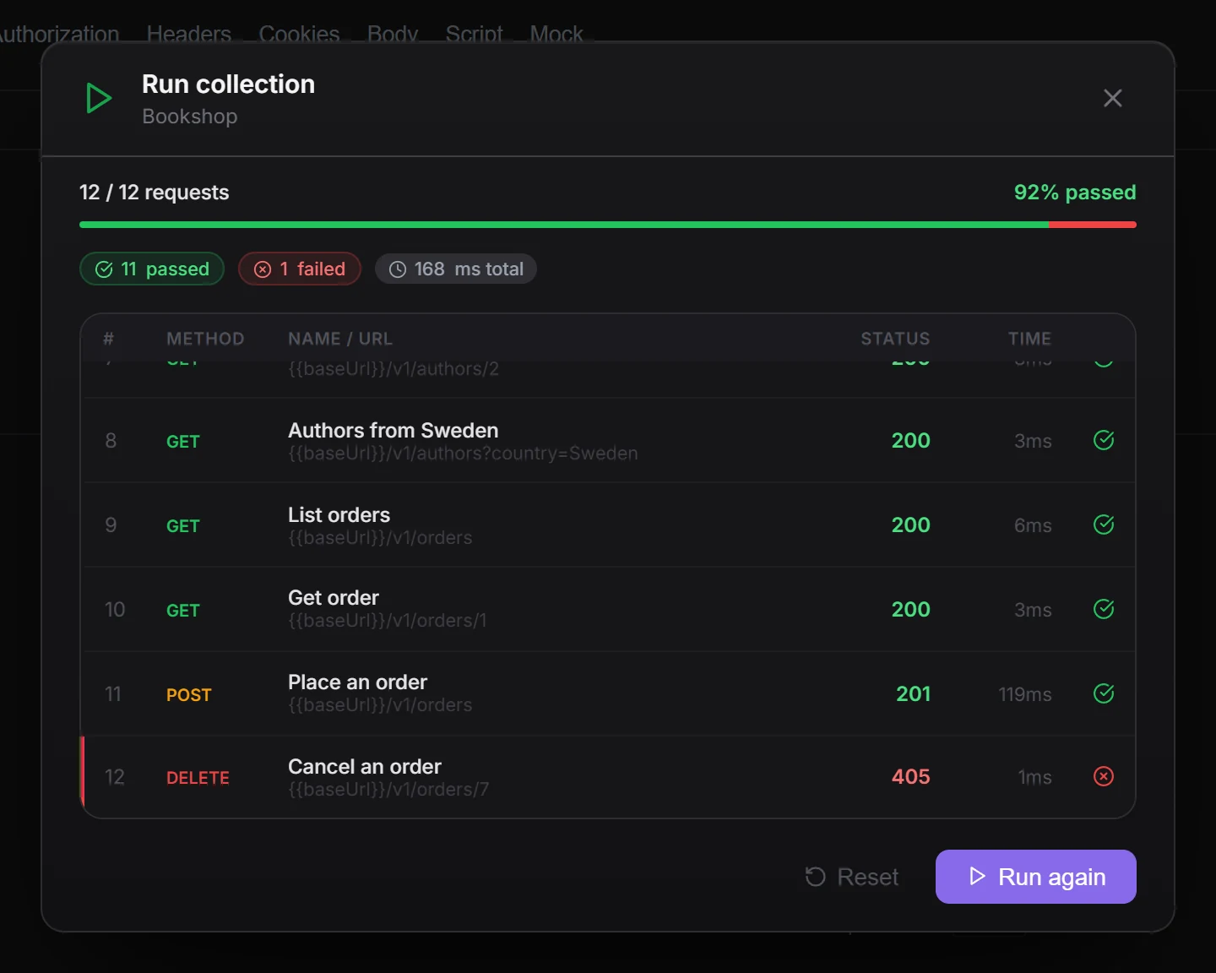Click the STATUS column header
Viewport: 1216px width, 973px height.
895,339
